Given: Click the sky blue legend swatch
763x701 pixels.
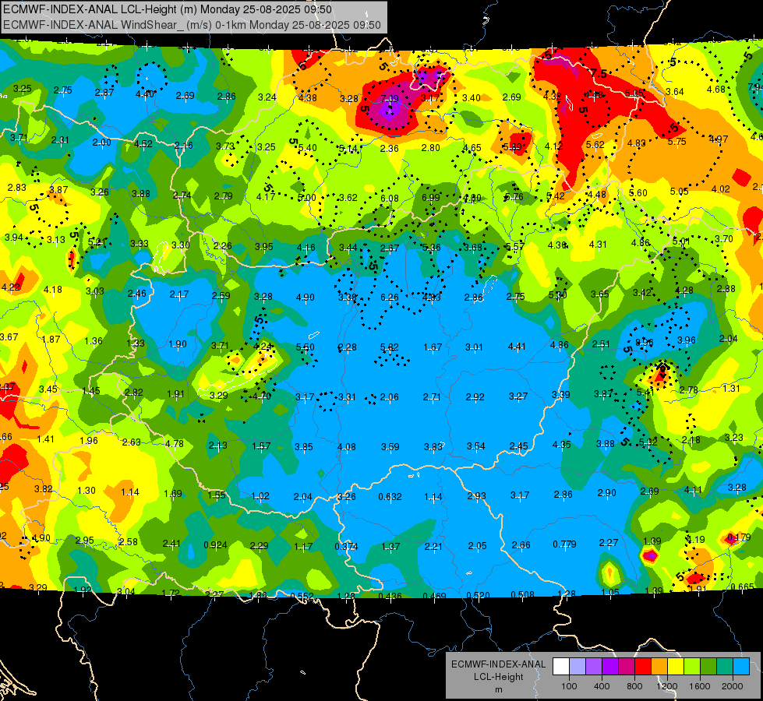Looking at the screenshot, I should click(x=741, y=667).
